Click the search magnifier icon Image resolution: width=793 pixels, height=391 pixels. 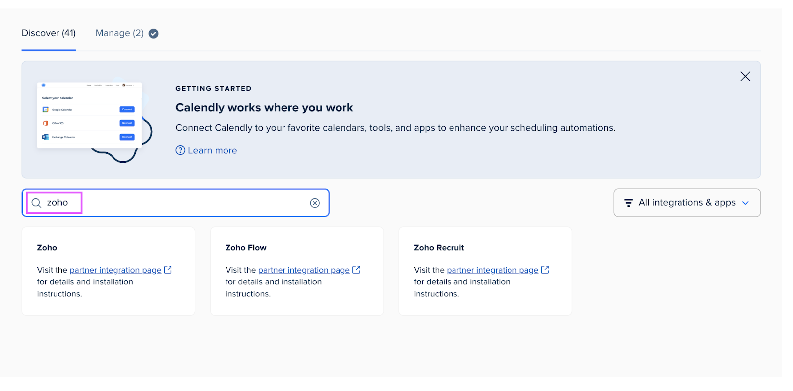click(36, 203)
